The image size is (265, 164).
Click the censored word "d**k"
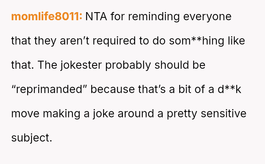229,89
